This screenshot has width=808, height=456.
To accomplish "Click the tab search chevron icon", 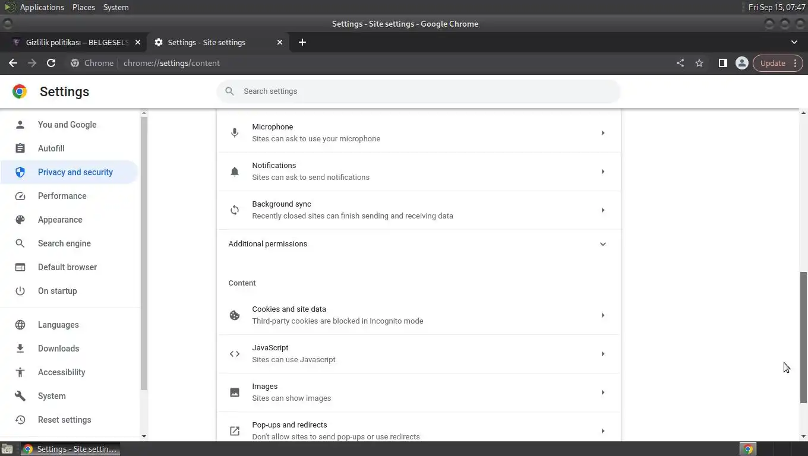I will pyautogui.click(x=794, y=42).
